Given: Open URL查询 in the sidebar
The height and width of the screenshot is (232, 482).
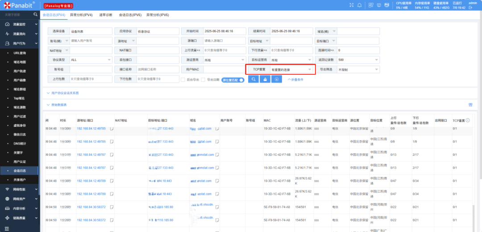Looking at the screenshot, I should click(20, 53).
